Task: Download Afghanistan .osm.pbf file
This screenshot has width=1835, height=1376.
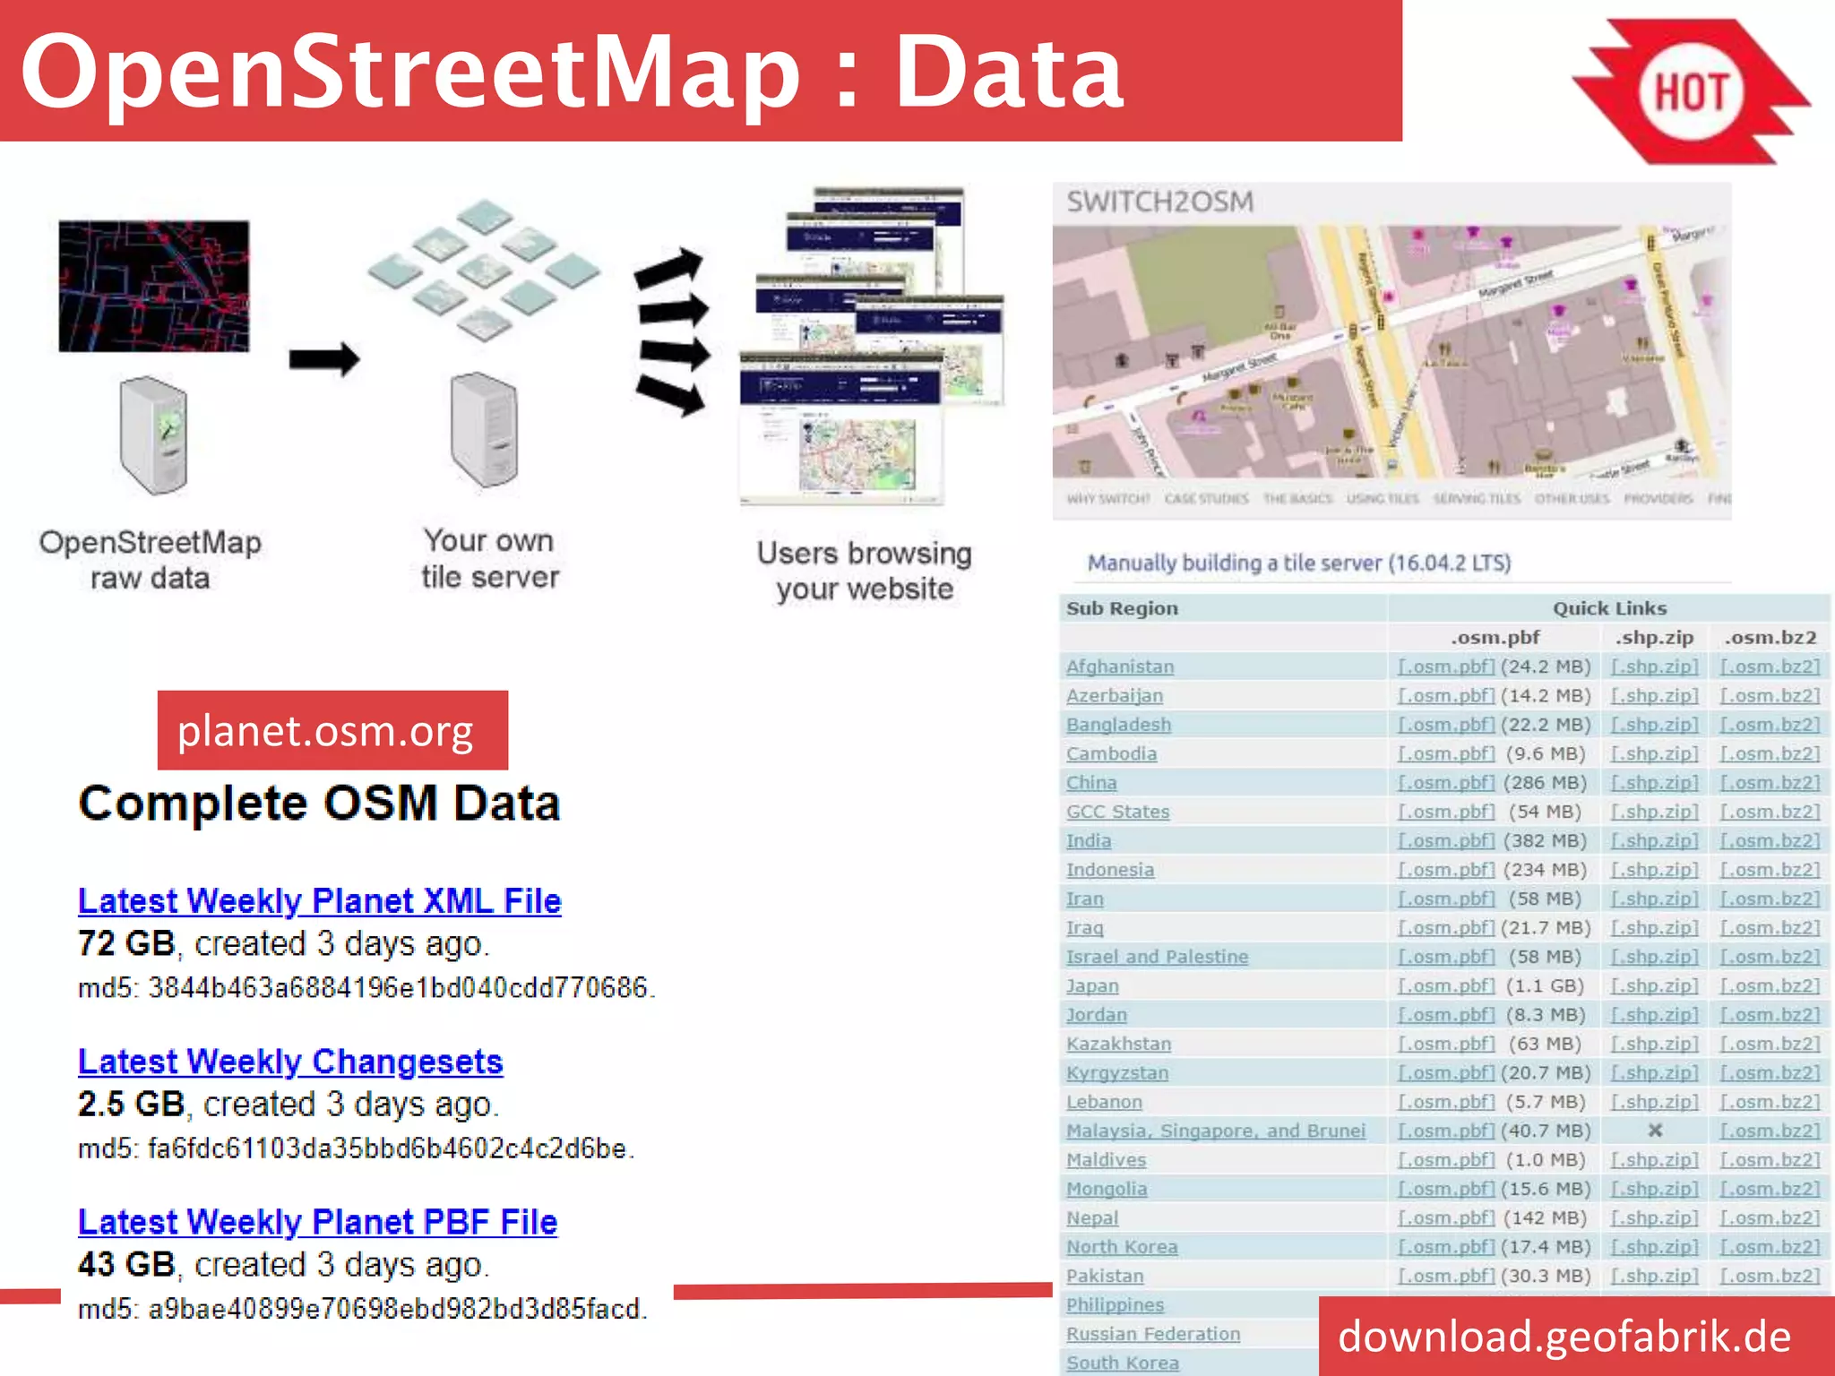Action: pyautogui.click(x=1446, y=666)
